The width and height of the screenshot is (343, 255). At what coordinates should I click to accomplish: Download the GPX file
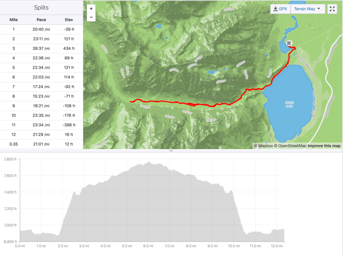[x=281, y=9]
